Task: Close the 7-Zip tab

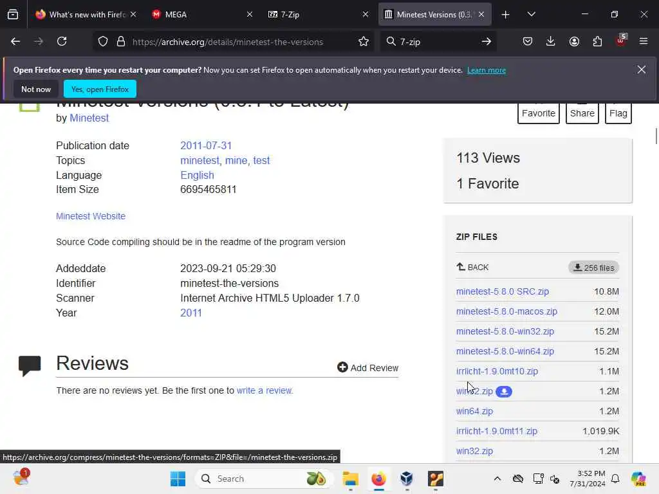Action: pos(366,14)
